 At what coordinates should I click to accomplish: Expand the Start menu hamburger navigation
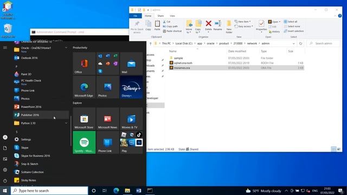pos(5,48)
